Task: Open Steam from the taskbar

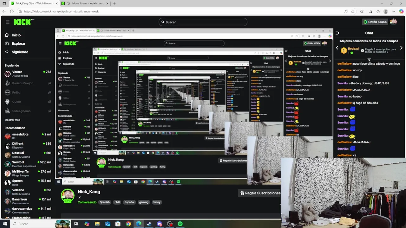Action: click(149, 224)
